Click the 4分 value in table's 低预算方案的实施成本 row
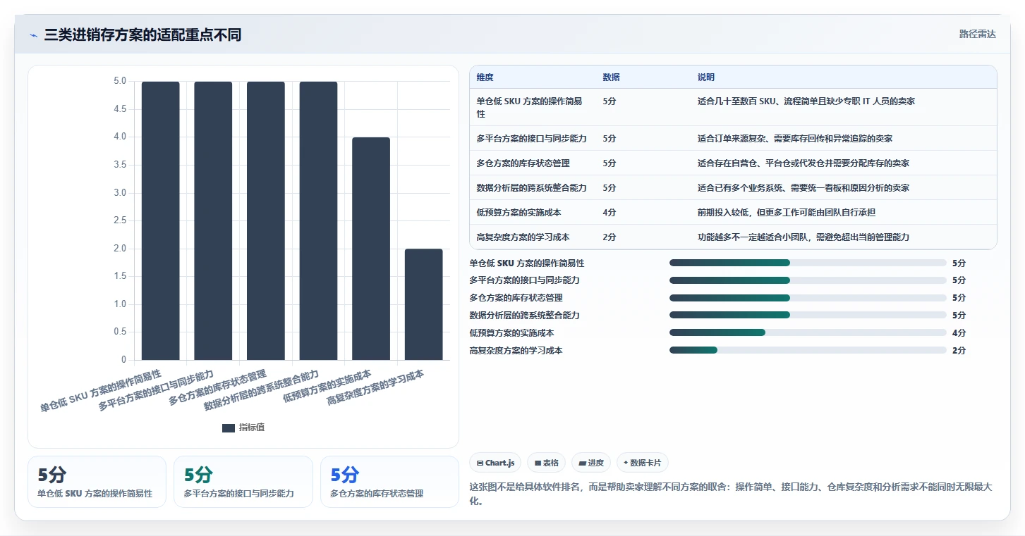 (x=609, y=213)
